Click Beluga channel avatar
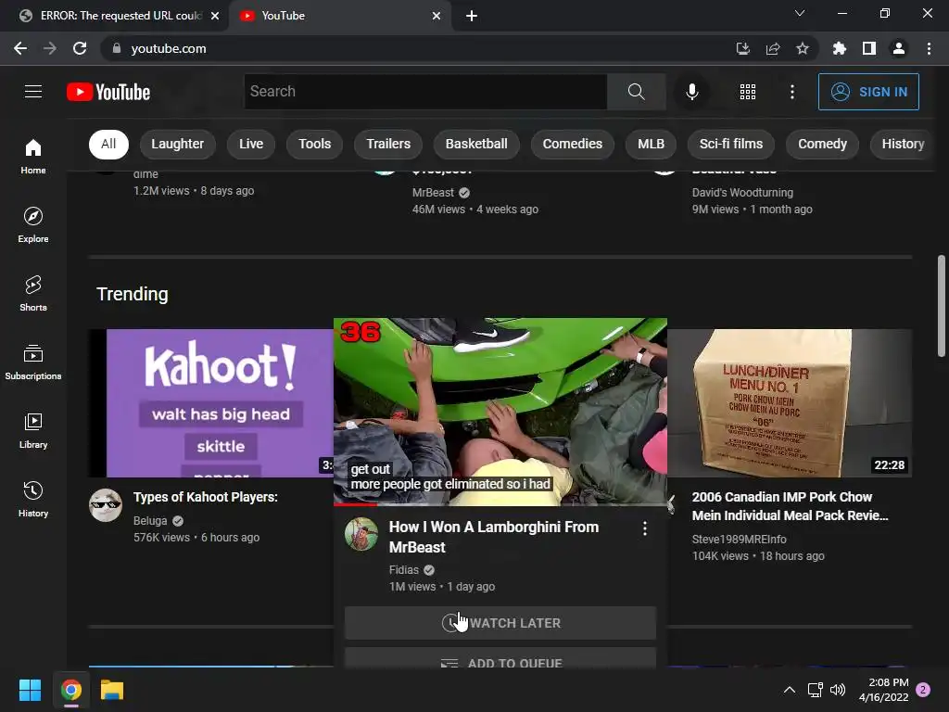This screenshot has width=949, height=712. [x=106, y=505]
